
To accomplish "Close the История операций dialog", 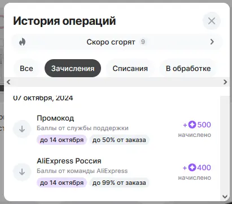I will point(212,21).
